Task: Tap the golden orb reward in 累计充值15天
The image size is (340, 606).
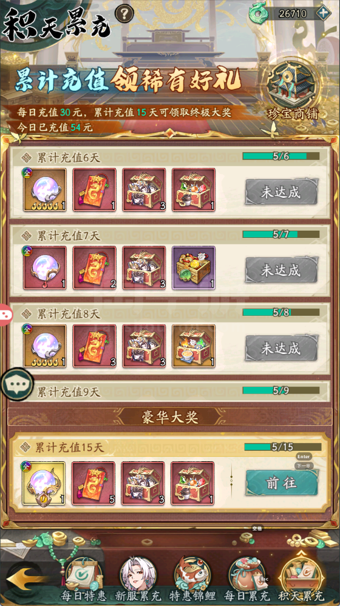Action: pyautogui.click(x=44, y=484)
